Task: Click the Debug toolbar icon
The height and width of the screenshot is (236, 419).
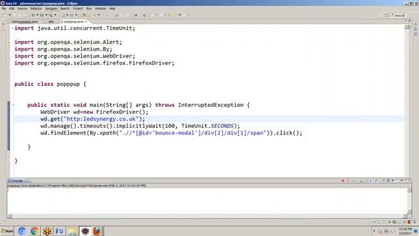Action: 33,15
